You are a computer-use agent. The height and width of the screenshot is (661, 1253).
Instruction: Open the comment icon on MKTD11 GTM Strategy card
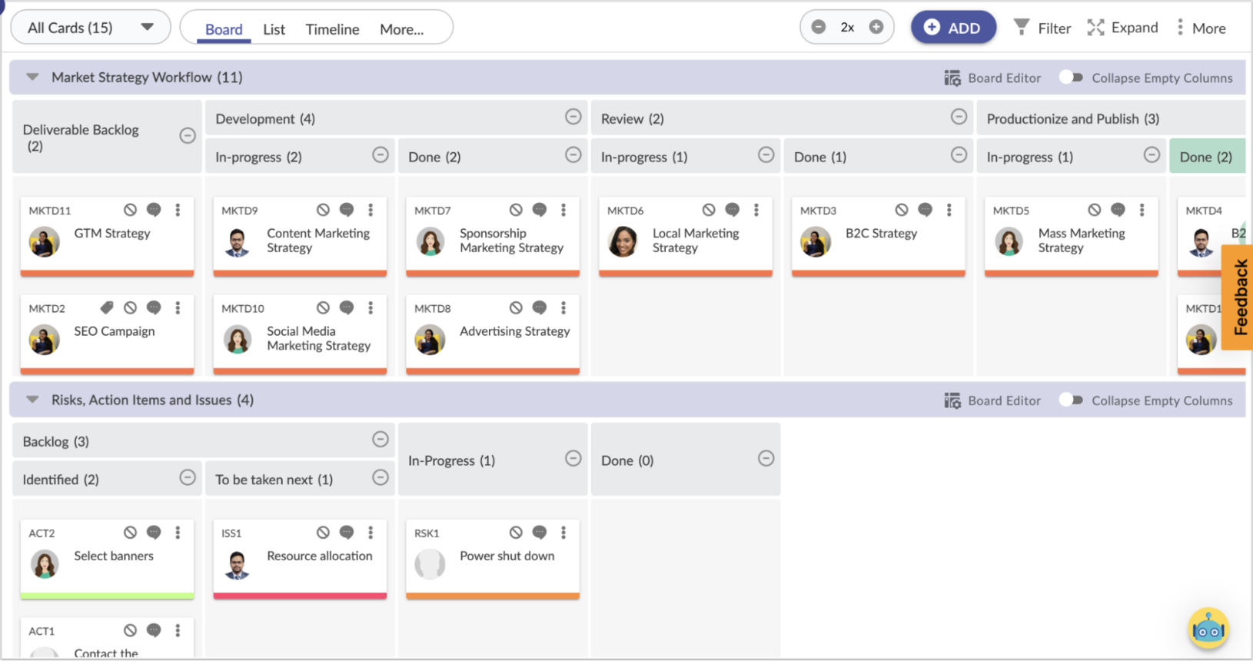(154, 209)
